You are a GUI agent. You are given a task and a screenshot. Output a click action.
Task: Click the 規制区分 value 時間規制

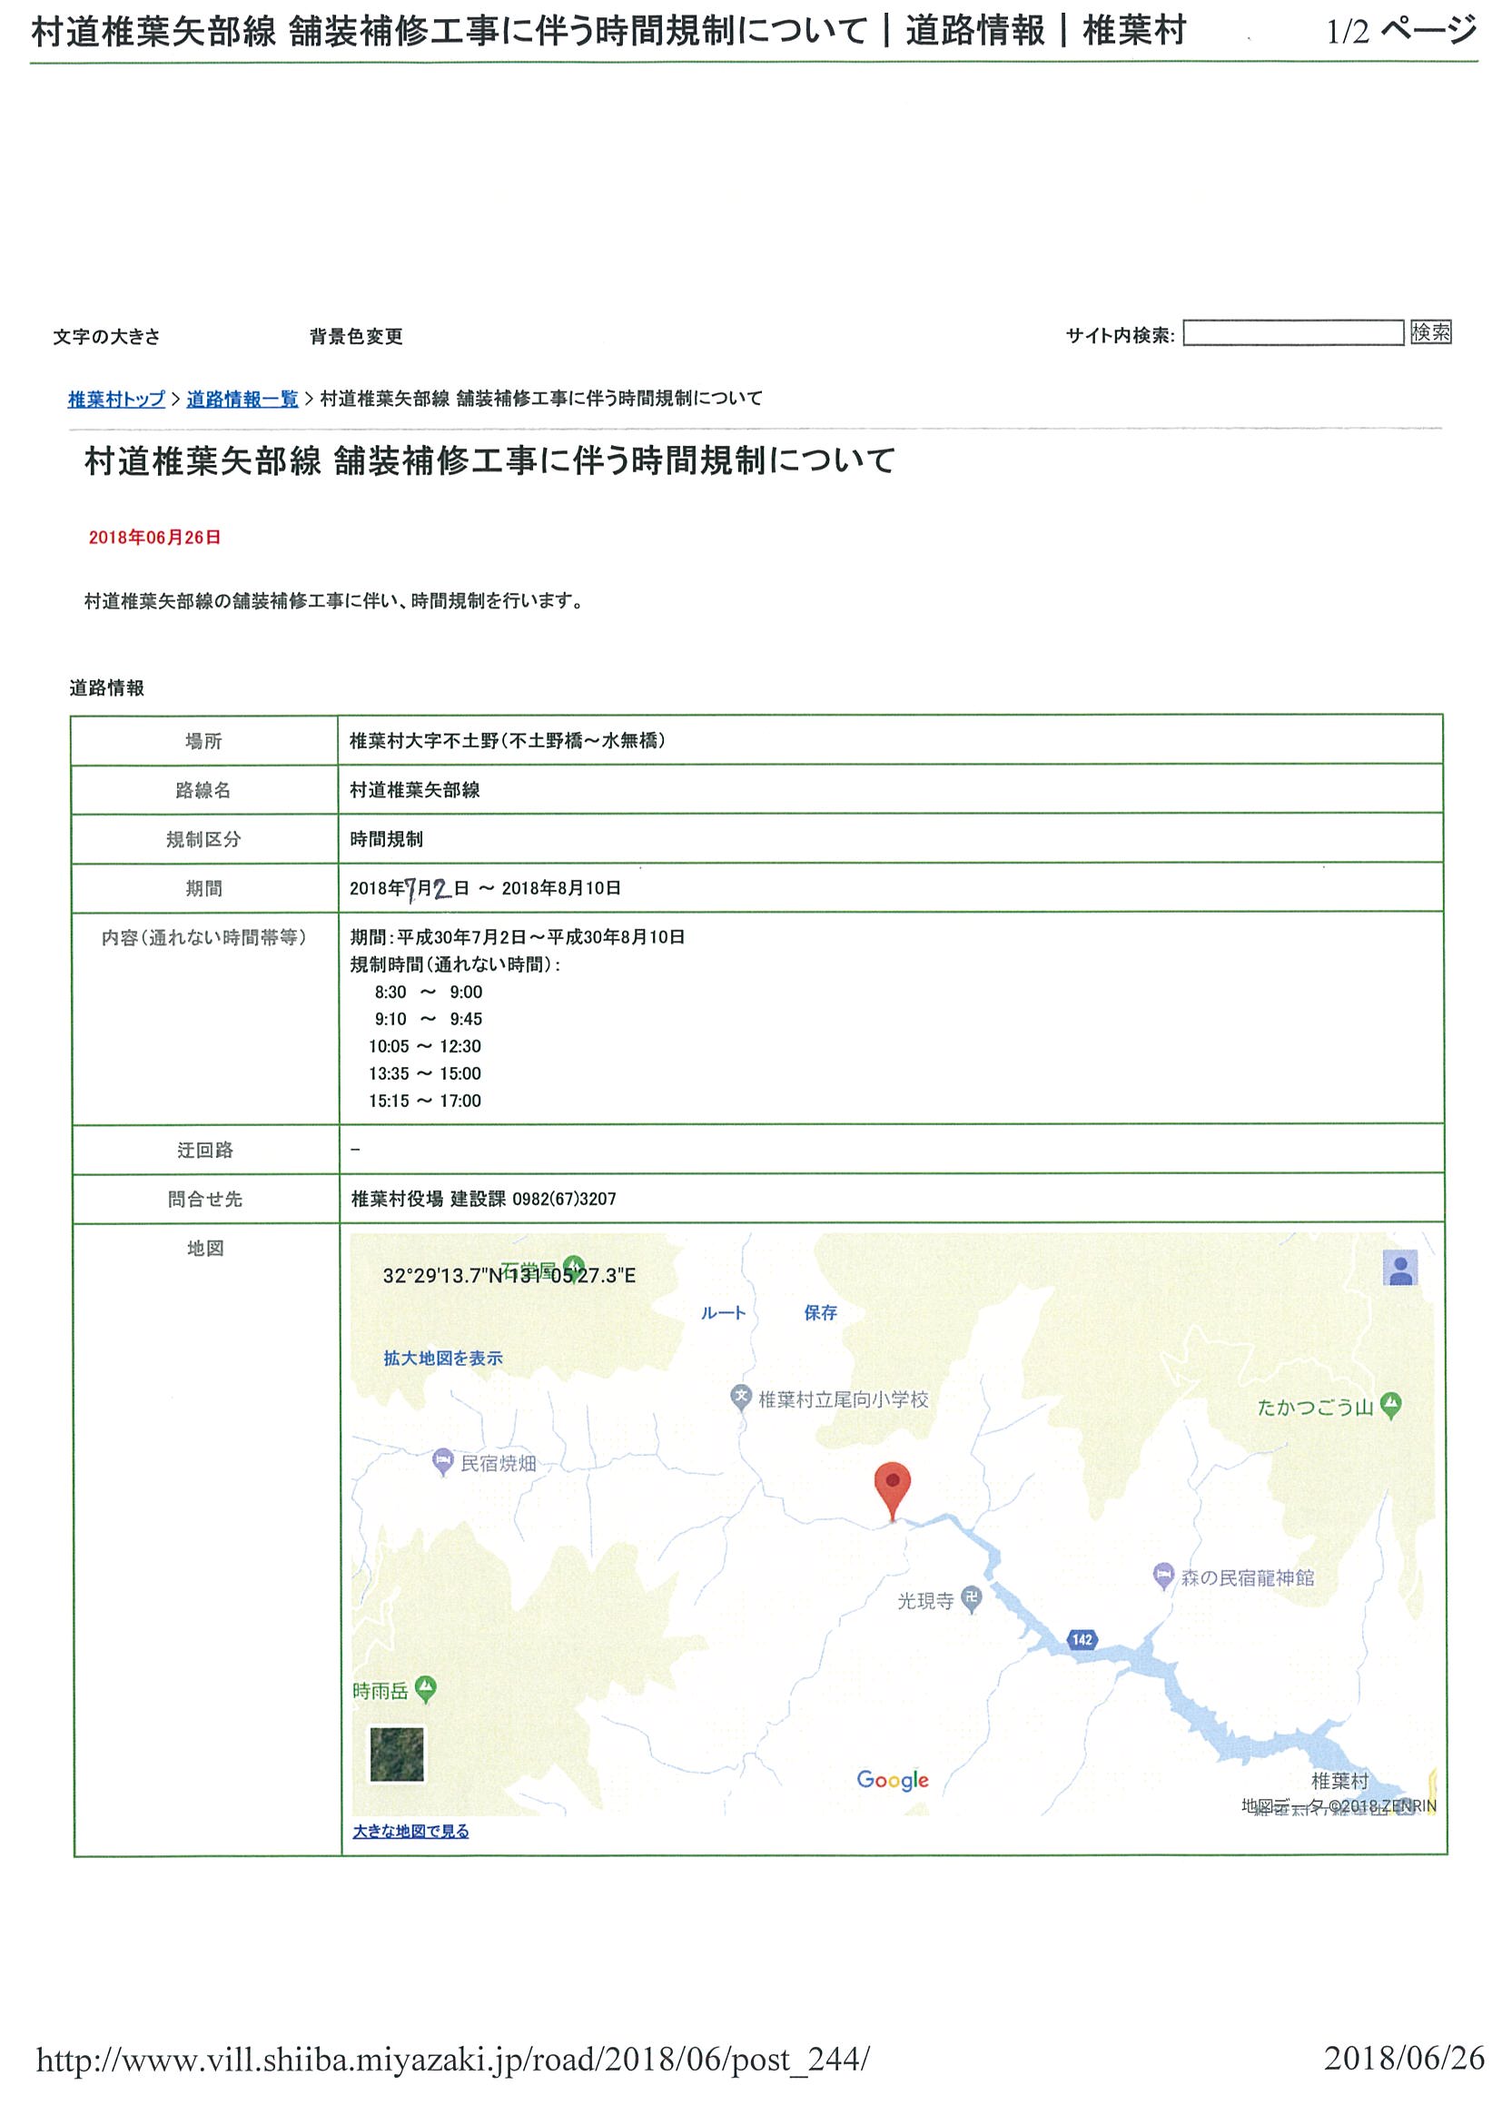point(386,839)
